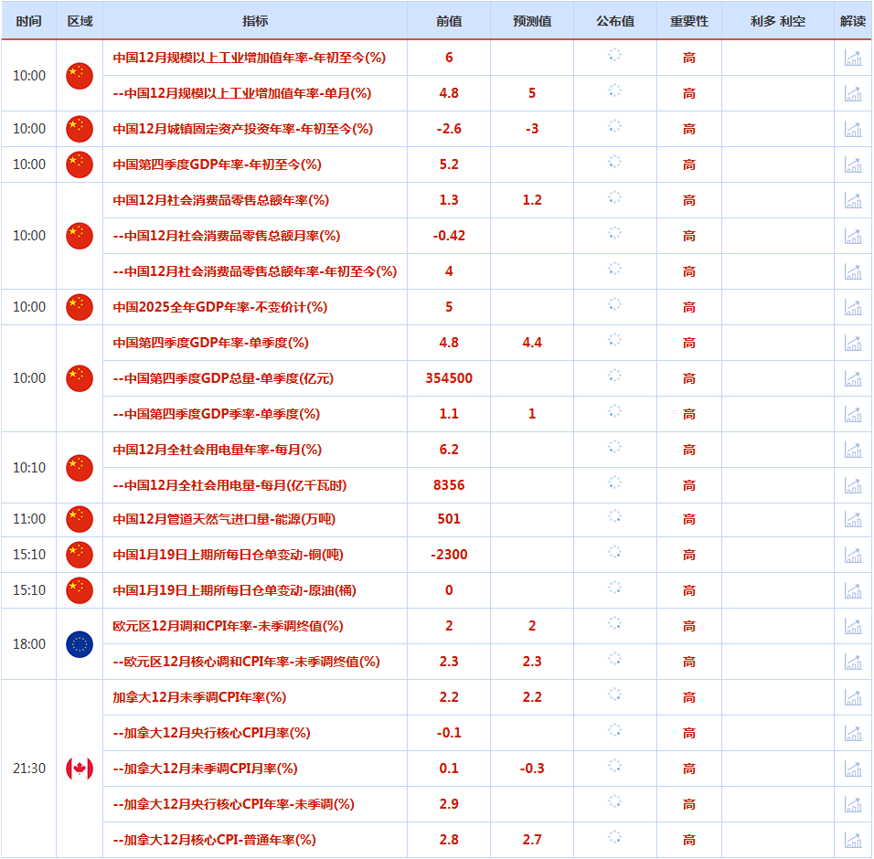Open chart icon for 全社会用电量-每月(亿千瓦时) row

click(x=853, y=486)
